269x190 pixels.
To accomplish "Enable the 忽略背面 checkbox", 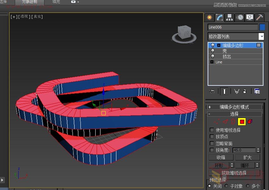I will pyautogui.click(x=211, y=143).
